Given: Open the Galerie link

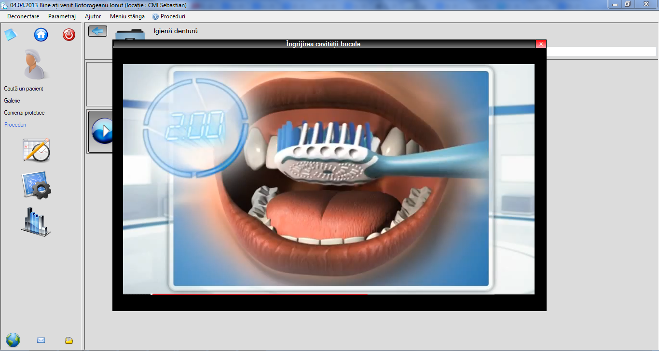Looking at the screenshot, I should [x=12, y=101].
